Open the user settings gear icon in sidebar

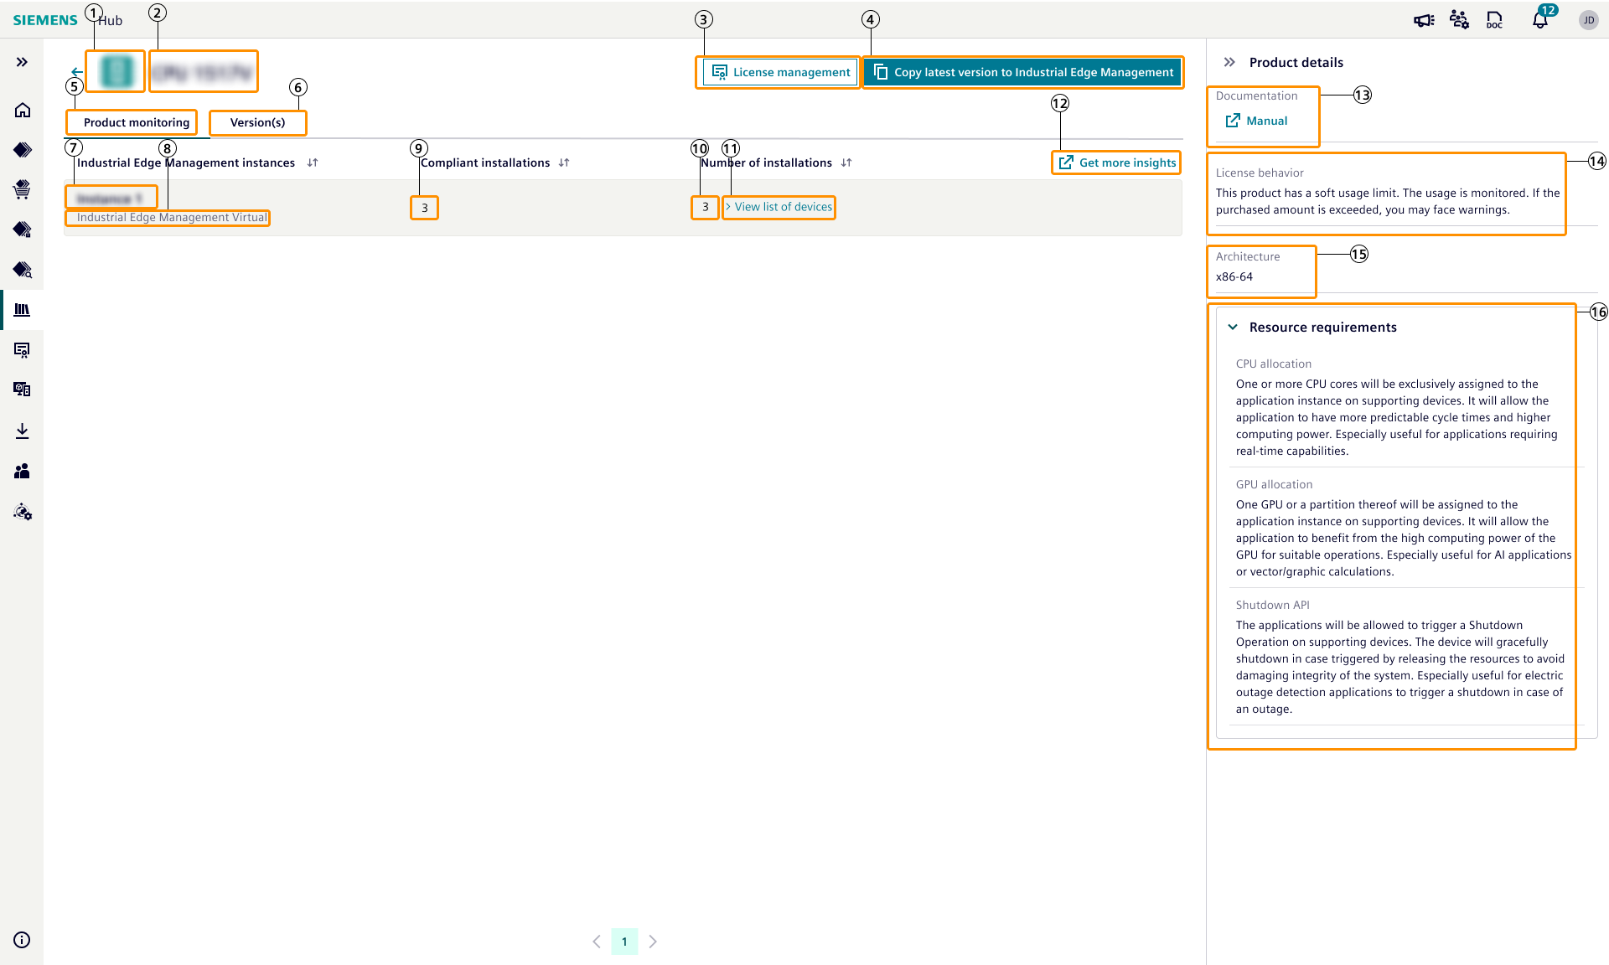click(23, 512)
